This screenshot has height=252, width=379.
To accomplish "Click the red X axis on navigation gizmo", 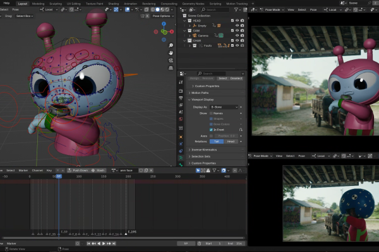I will pyautogui.click(x=172, y=31).
